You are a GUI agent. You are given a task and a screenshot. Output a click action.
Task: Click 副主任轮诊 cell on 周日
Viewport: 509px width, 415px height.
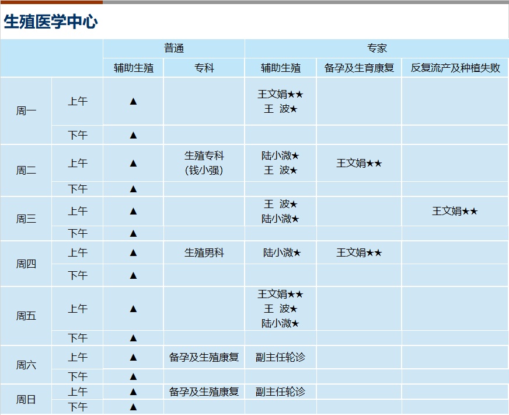point(280,392)
